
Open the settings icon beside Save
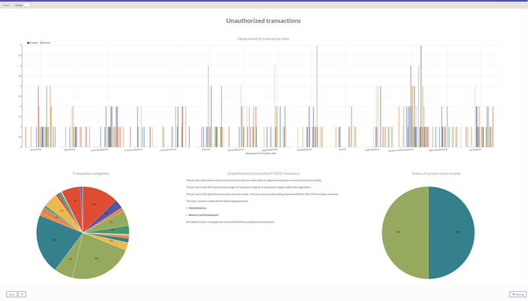tap(22, 294)
